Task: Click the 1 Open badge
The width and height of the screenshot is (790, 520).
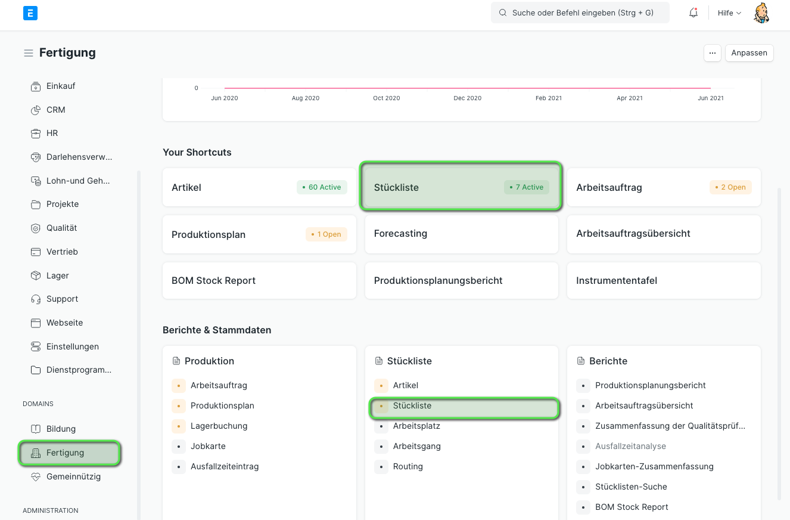Action: click(326, 234)
